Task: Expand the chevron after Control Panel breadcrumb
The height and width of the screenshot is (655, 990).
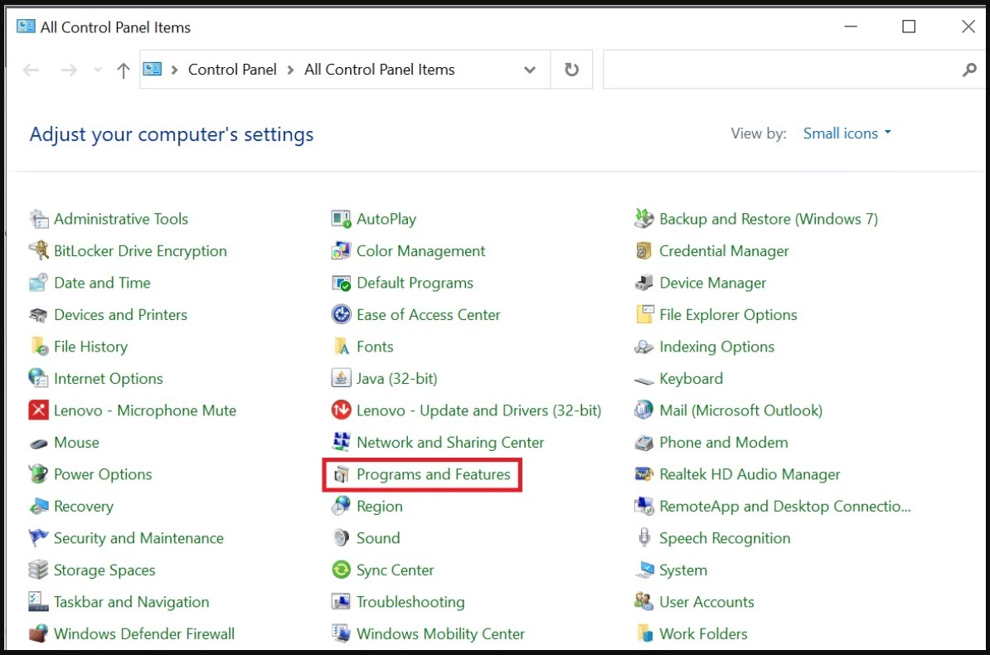Action: pos(290,70)
